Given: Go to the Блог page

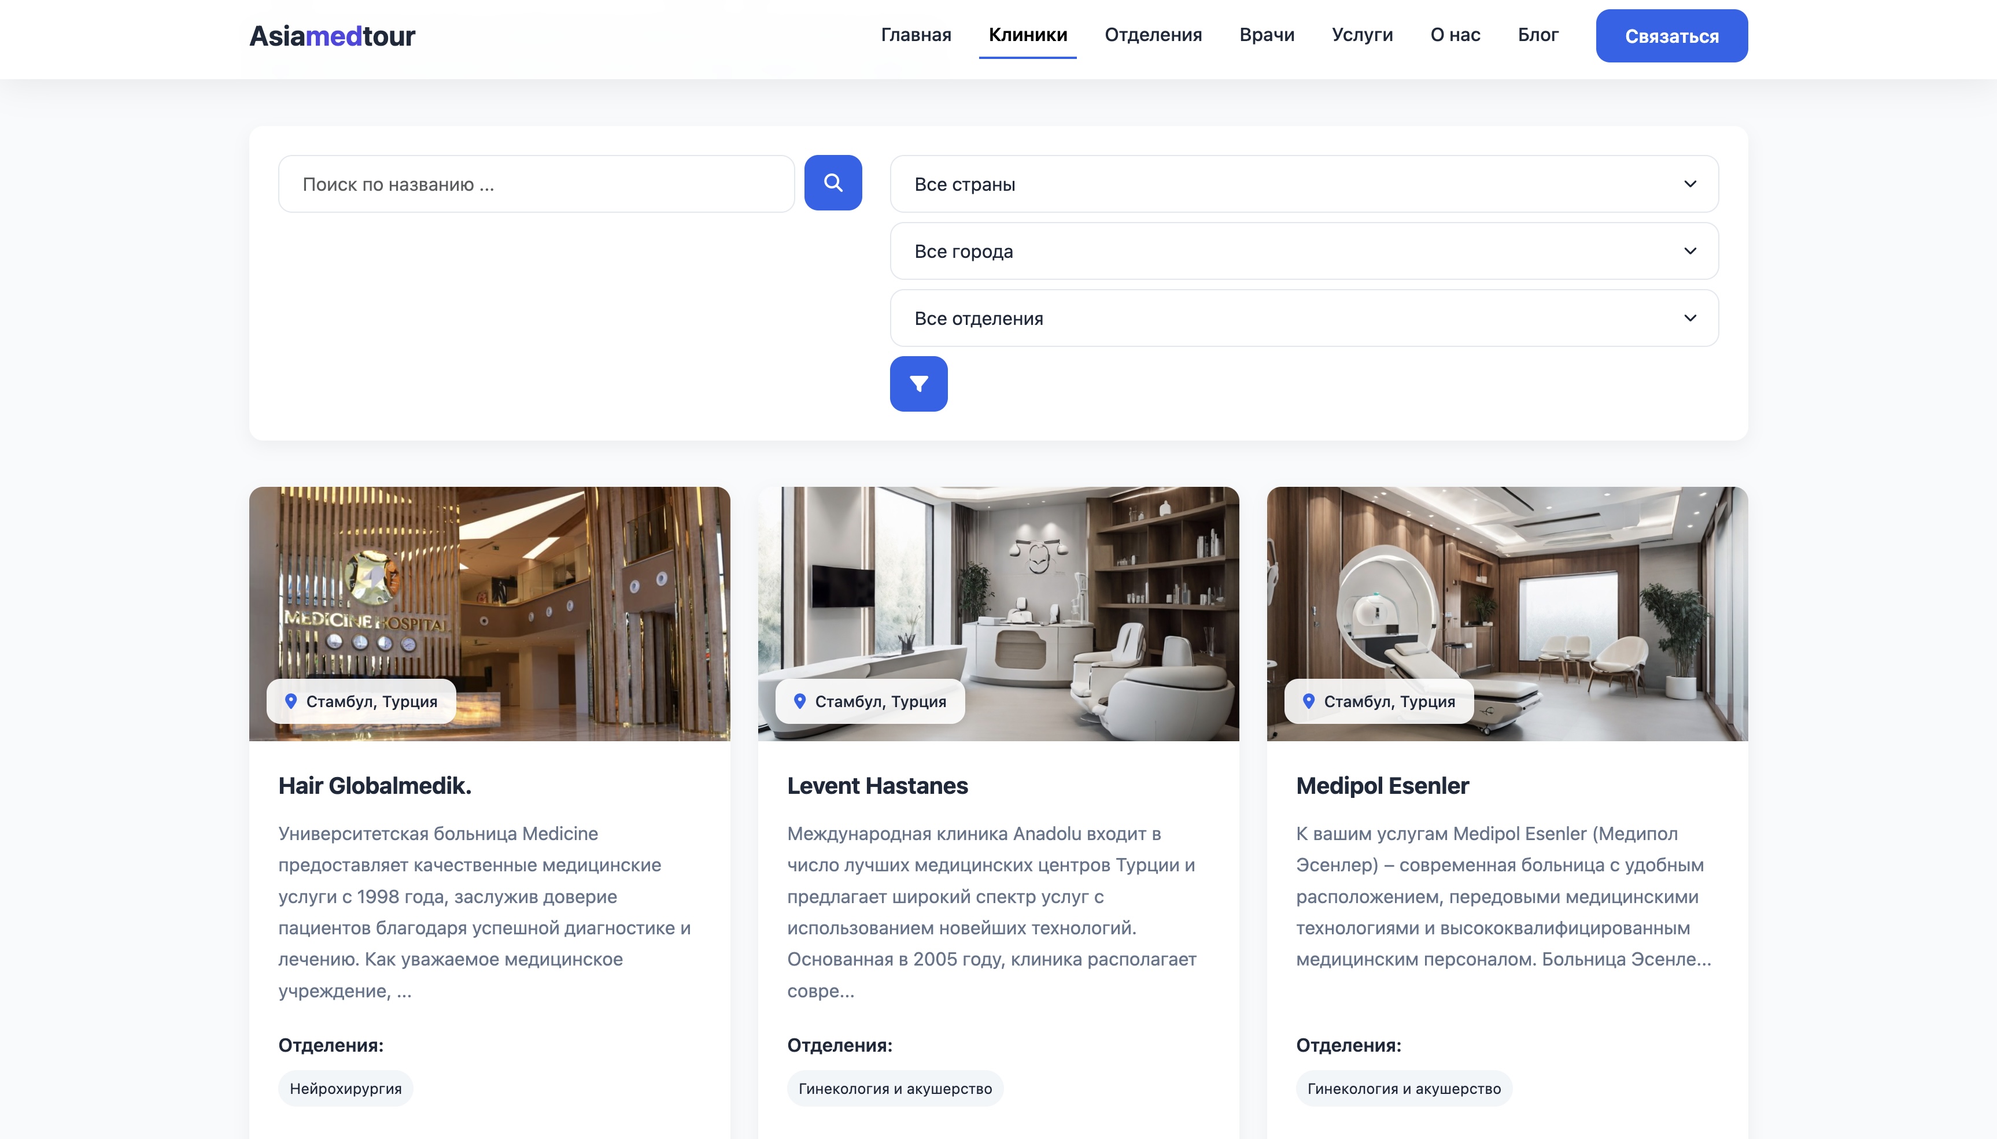Looking at the screenshot, I should coord(1536,35).
